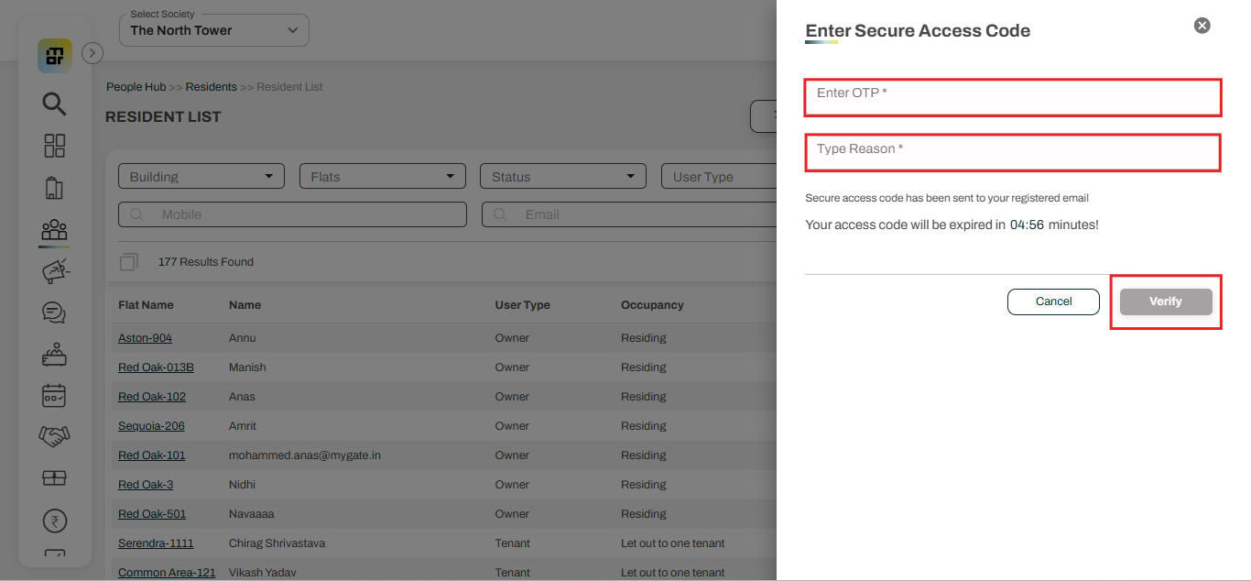The height and width of the screenshot is (581, 1251).
Task: Click the app logo in the sidebar
Action: click(x=55, y=56)
